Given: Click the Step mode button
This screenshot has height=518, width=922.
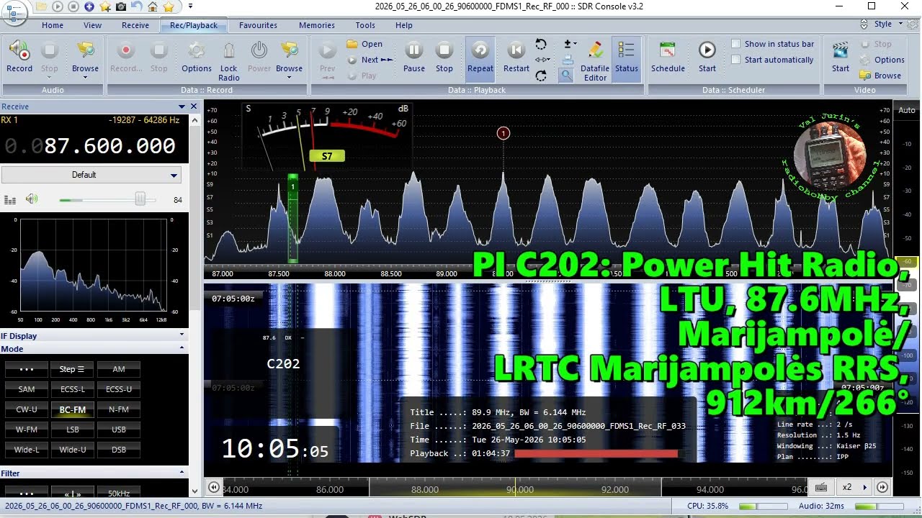Looking at the screenshot, I should [x=72, y=369].
